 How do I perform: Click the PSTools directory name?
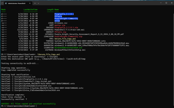(58, 16)
